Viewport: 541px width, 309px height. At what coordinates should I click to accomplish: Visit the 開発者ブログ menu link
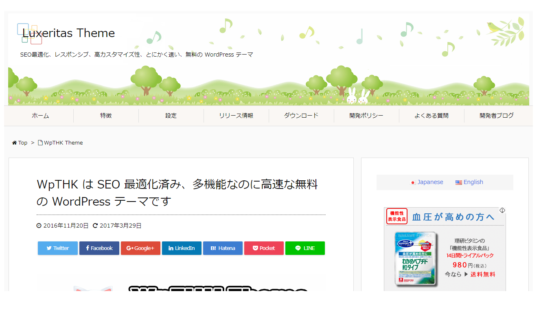point(497,116)
